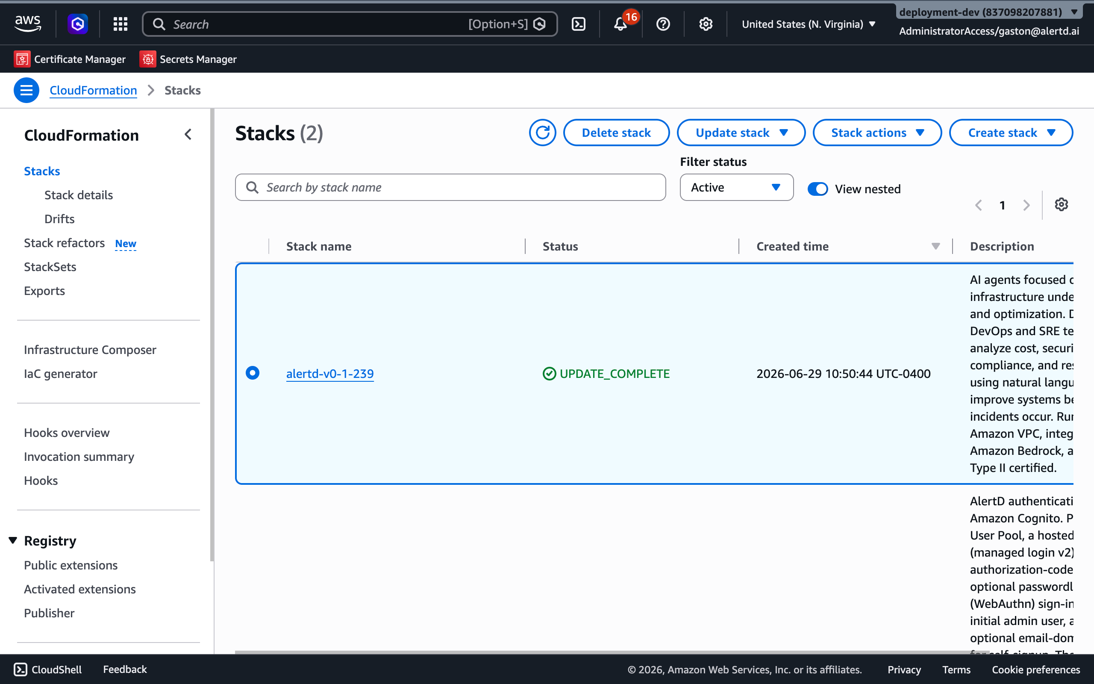Screen dimensions: 1094x684
Task: Open the services grid menu icon
Action: coord(120,24)
